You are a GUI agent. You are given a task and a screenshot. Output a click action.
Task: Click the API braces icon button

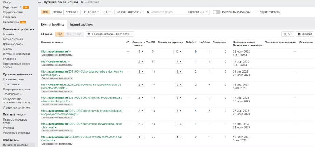coord(285,34)
